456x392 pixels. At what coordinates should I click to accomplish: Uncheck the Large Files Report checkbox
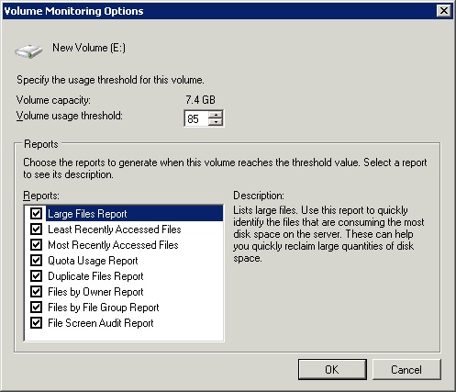[36, 213]
